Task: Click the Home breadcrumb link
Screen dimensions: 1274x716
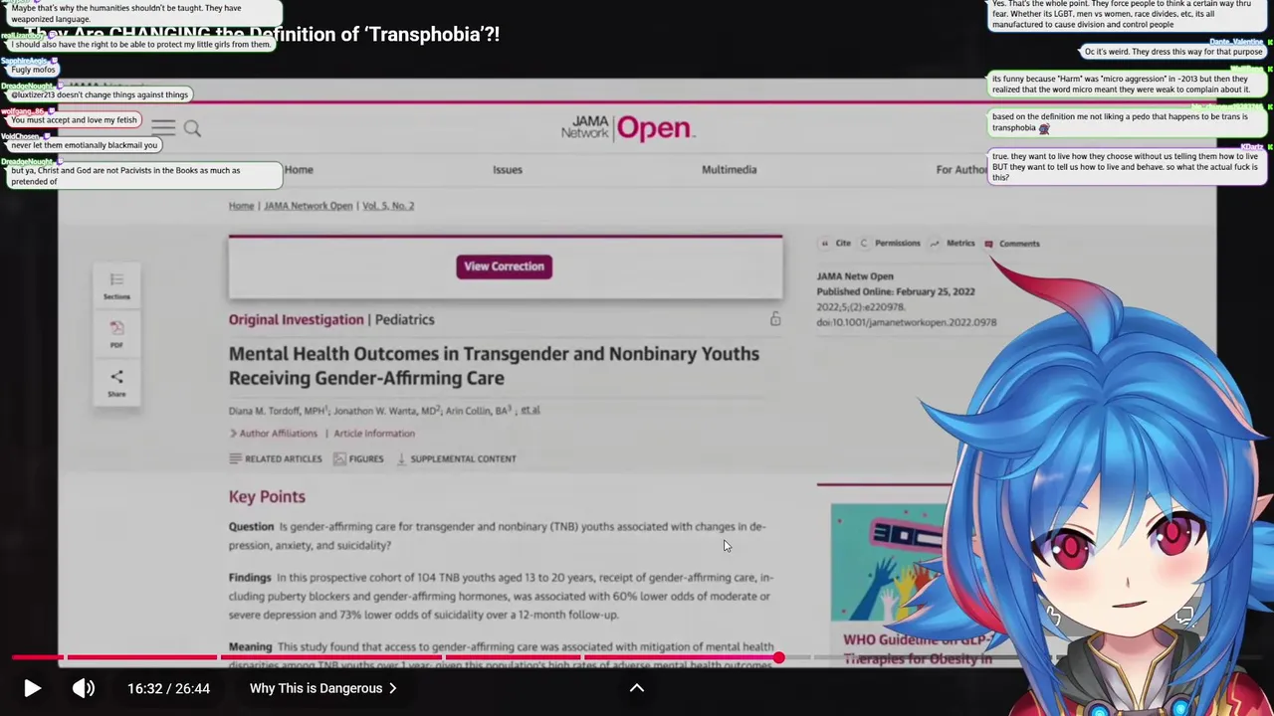Action: (241, 206)
